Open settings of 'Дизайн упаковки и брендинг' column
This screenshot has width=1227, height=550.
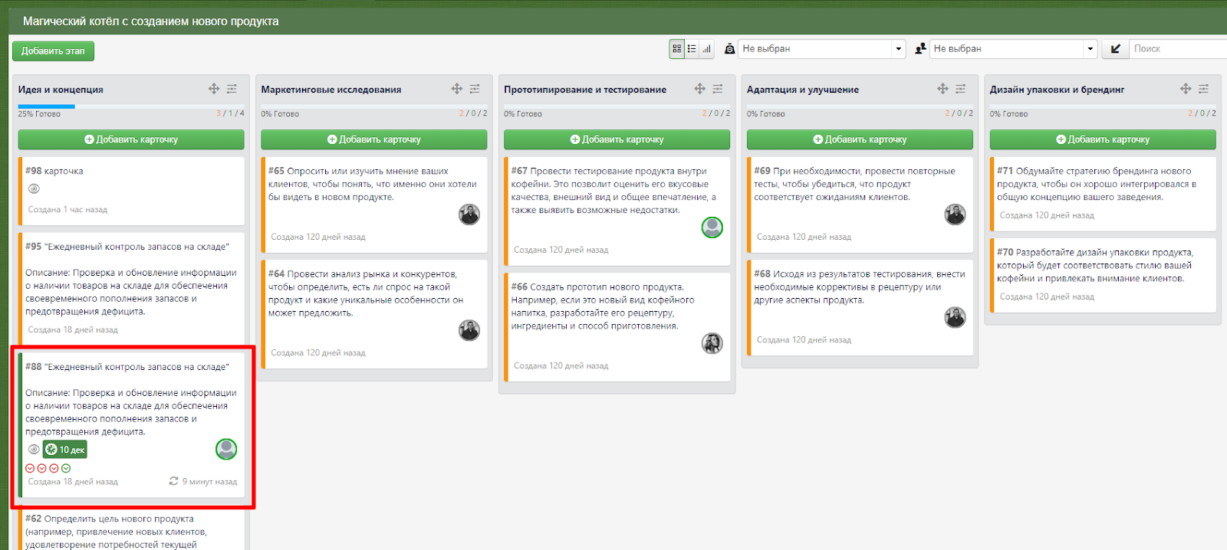(x=1203, y=89)
